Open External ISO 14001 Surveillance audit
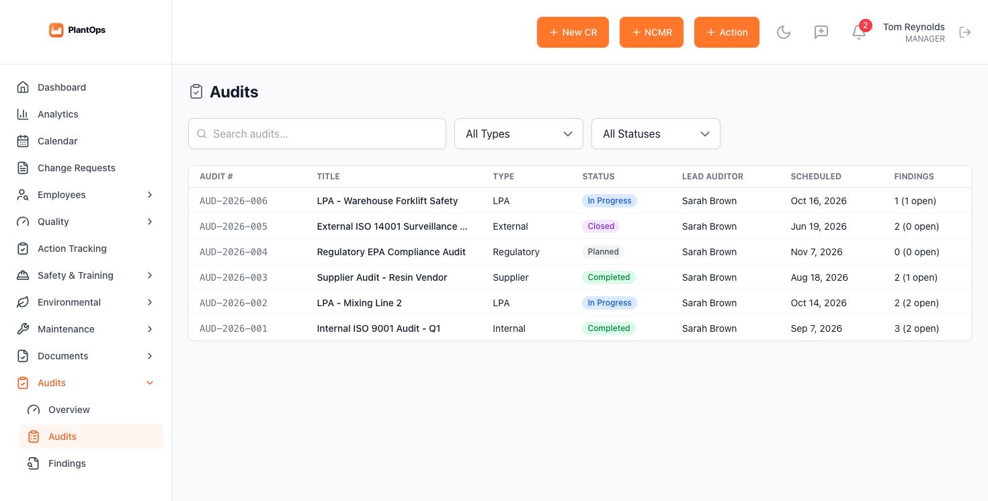988x501 pixels. coord(393,226)
